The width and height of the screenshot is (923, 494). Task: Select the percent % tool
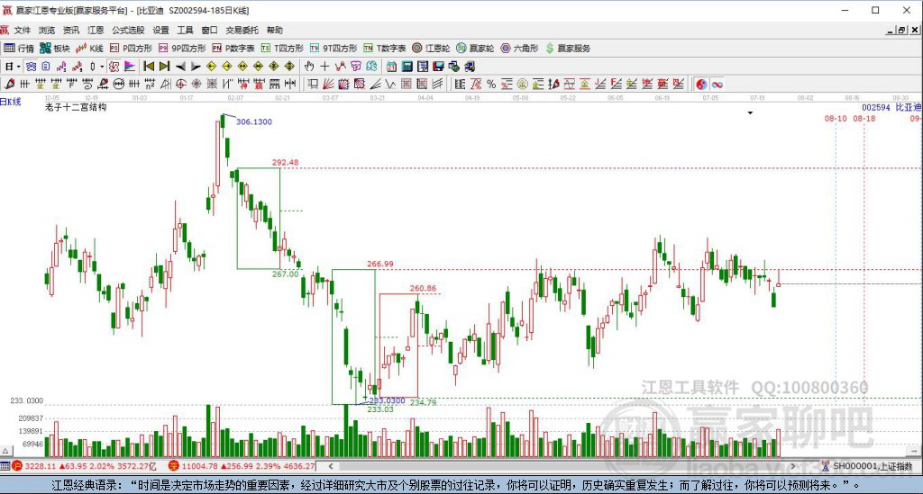491,84
